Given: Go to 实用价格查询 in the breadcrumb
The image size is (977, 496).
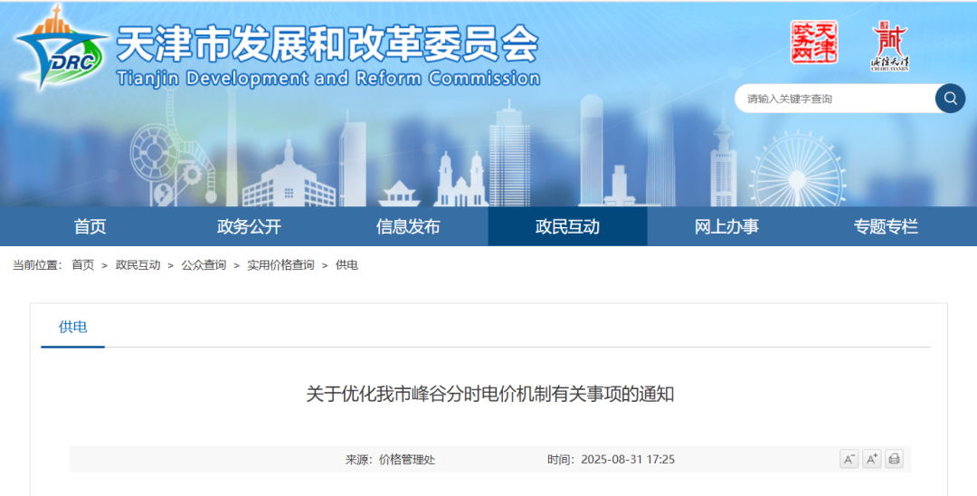Looking at the screenshot, I should coord(281,265).
